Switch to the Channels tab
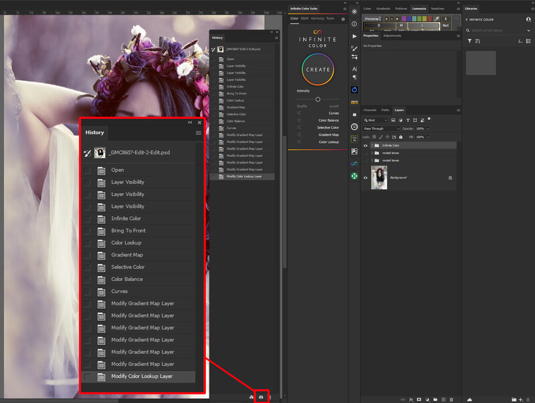Image resolution: width=535 pixels, height=403 pixels. (370, 110)
